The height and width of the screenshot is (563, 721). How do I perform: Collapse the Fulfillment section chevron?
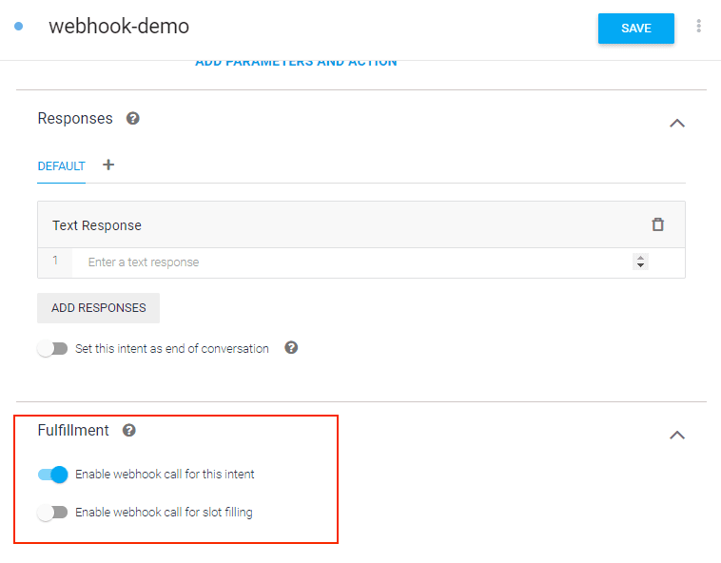click(677, 436)
